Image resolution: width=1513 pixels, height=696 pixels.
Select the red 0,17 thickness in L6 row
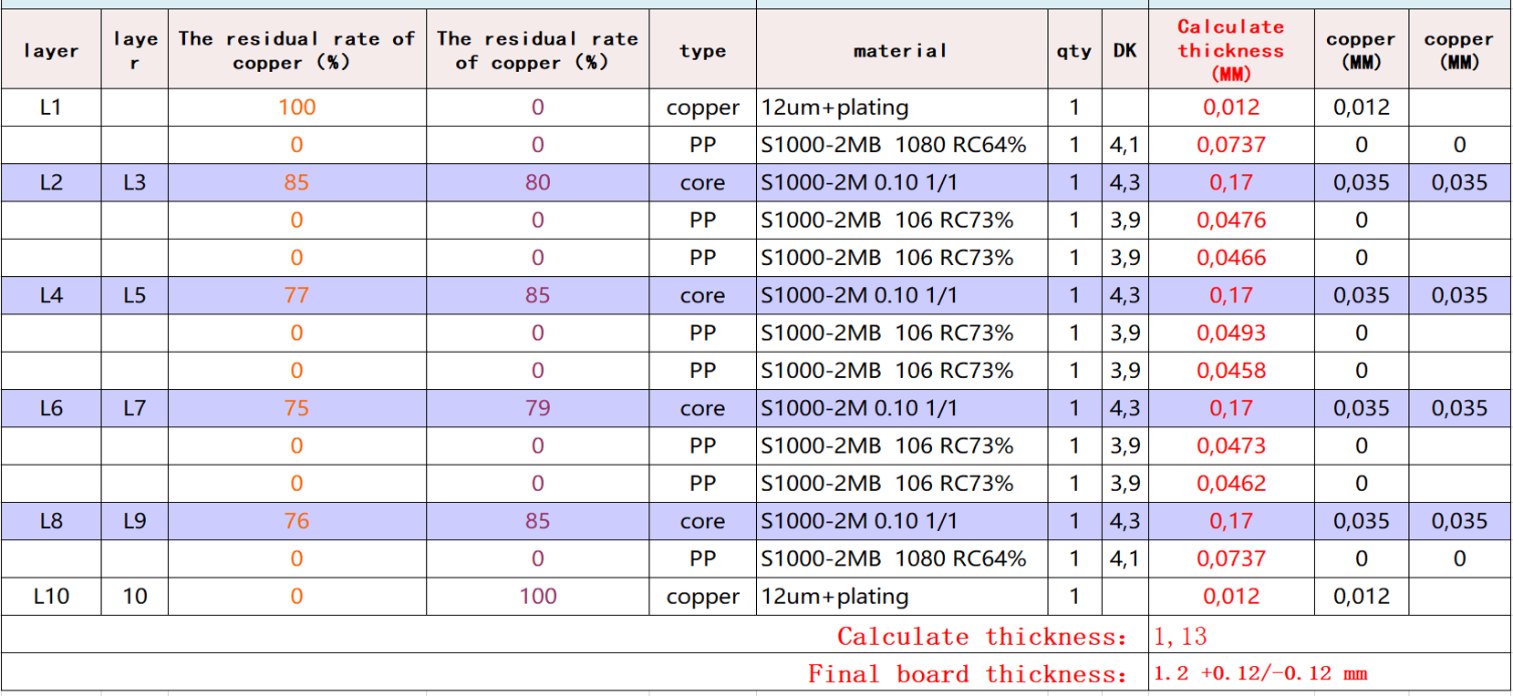(1231, 408)
